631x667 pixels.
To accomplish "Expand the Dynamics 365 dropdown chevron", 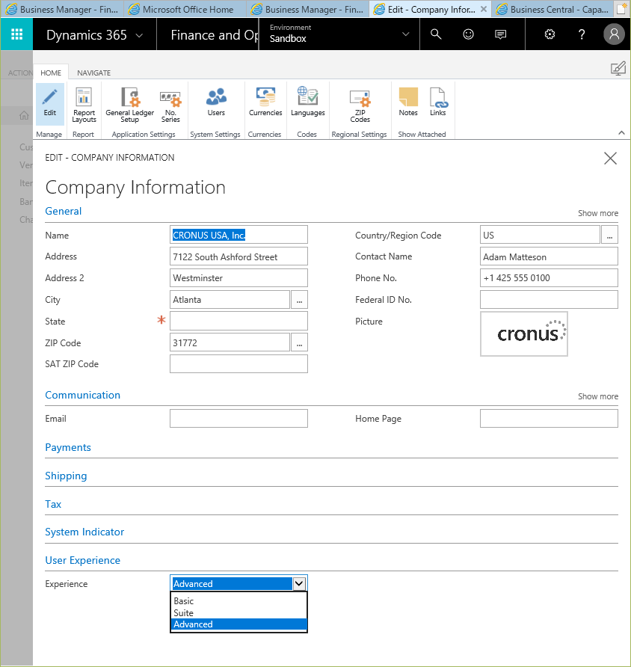I will (139, 35).
